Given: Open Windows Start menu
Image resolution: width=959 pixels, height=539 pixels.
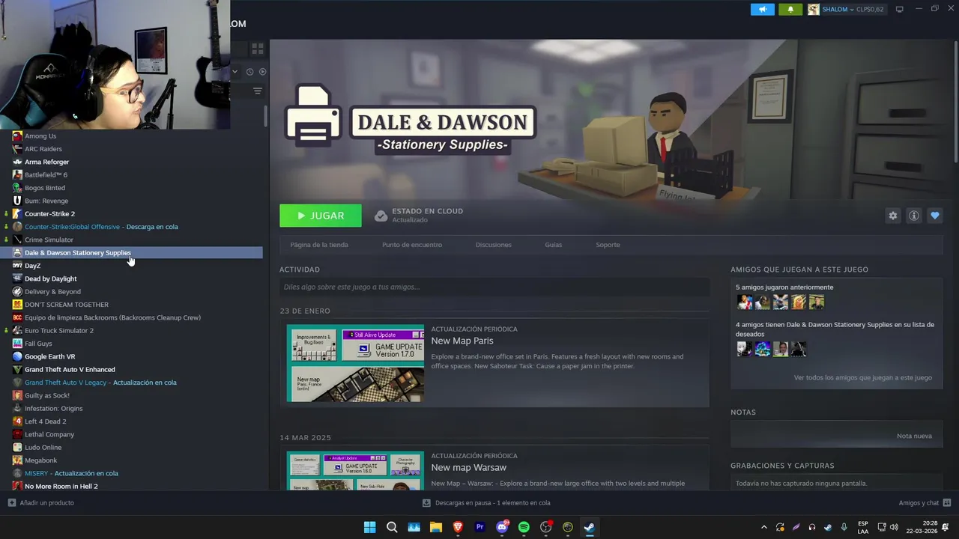Looking at the screenshot, I should click(x=369, y=527).
